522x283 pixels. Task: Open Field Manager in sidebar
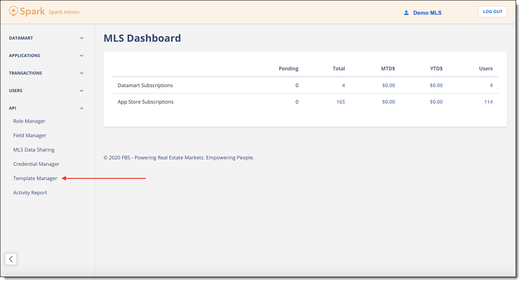tap(30, 136)
